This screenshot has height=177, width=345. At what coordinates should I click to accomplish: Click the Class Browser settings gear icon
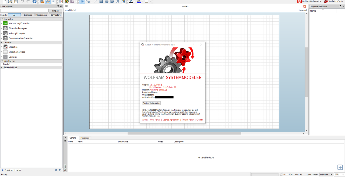[x=60, y=170]
